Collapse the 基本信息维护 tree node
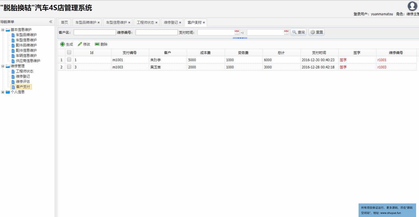This screenshot has height=217, width=419. click(x=3, y=30)
